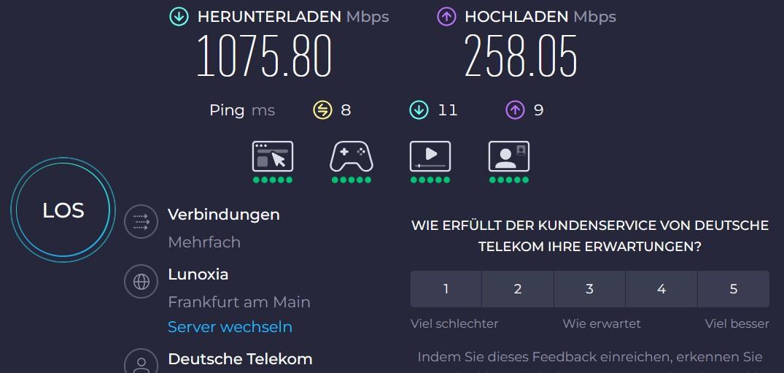Click the user icon beside Deutsche Telekom
Screen dimensions: 784x373
[x=141, y=364]
